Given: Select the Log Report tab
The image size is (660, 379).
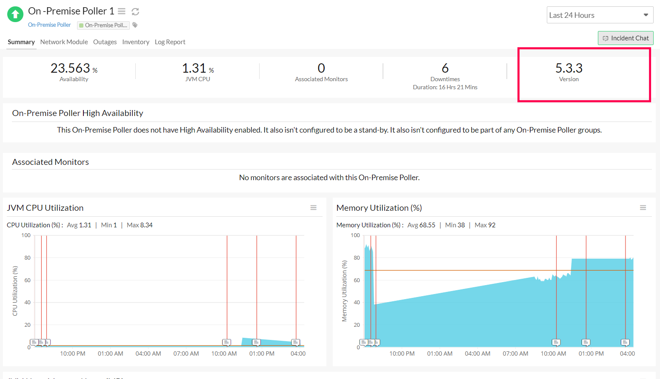Looking at the screenshot, I should 170,42.
